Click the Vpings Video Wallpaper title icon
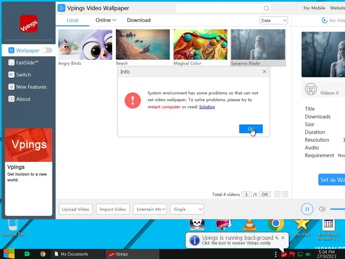The width and height of the screenshot is (345, 259). (x=61, y=8)
